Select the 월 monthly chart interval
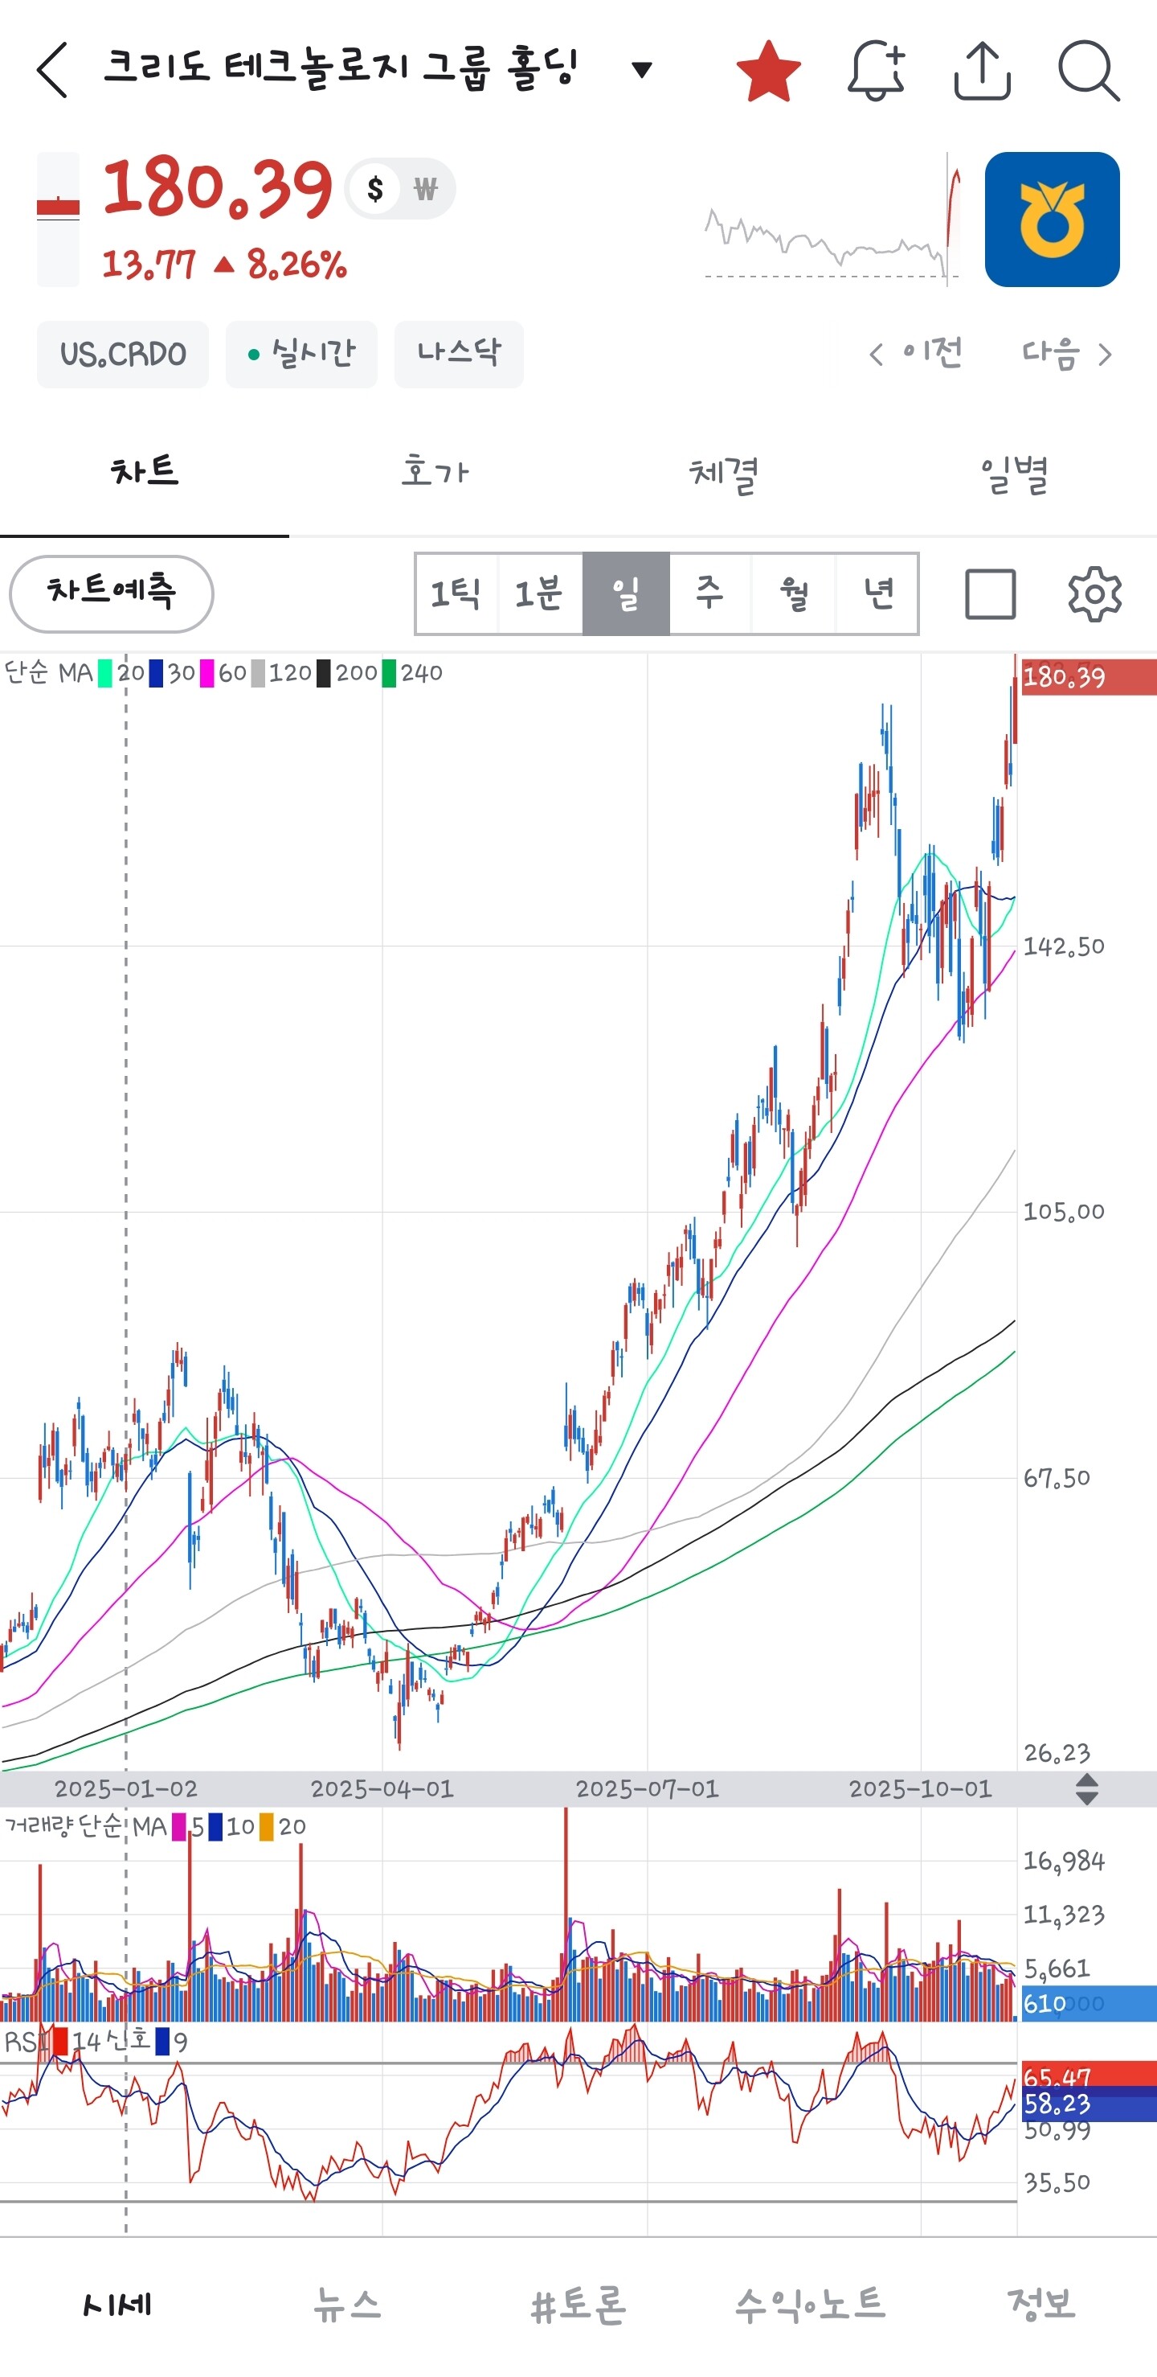1157x2377 pixels. point(794,594)
